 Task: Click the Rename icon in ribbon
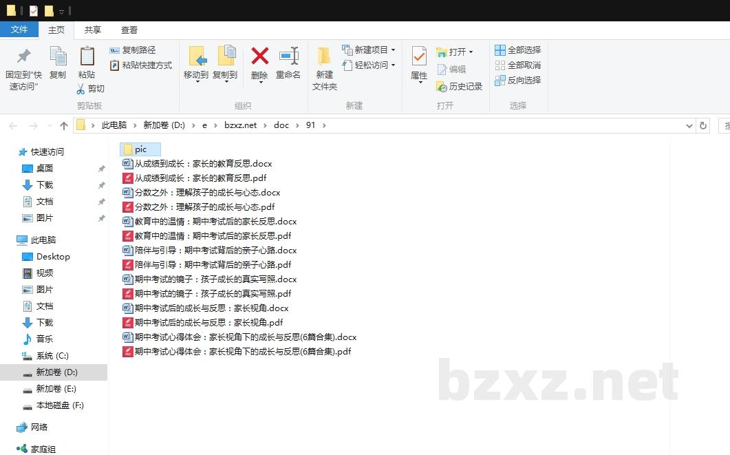pyautogui.click(x=288, y=56)
